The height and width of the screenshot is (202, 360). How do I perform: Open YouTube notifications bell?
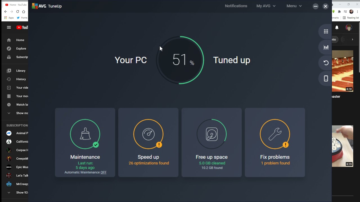coord(337,27)
